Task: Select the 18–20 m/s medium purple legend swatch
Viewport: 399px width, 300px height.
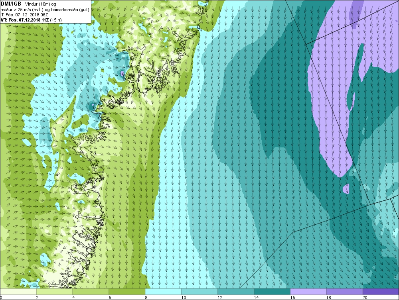Action: 345,292
